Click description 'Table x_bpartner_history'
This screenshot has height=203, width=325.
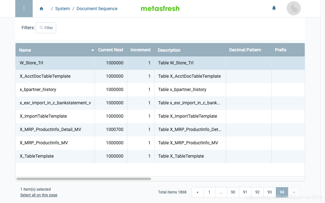click(182, 89)
